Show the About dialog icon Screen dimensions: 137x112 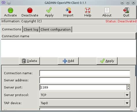click(107, 10)
